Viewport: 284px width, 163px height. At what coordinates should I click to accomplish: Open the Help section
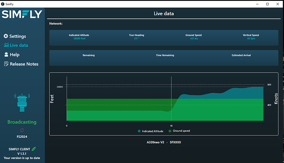(12, 55)
